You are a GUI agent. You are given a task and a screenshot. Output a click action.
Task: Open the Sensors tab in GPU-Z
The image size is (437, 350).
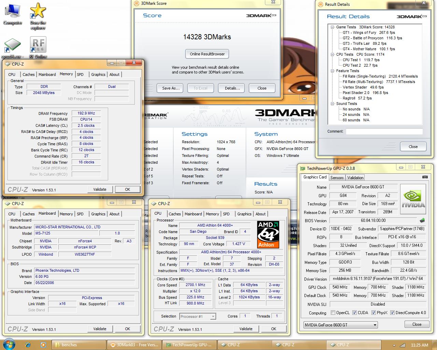[337, 178]
